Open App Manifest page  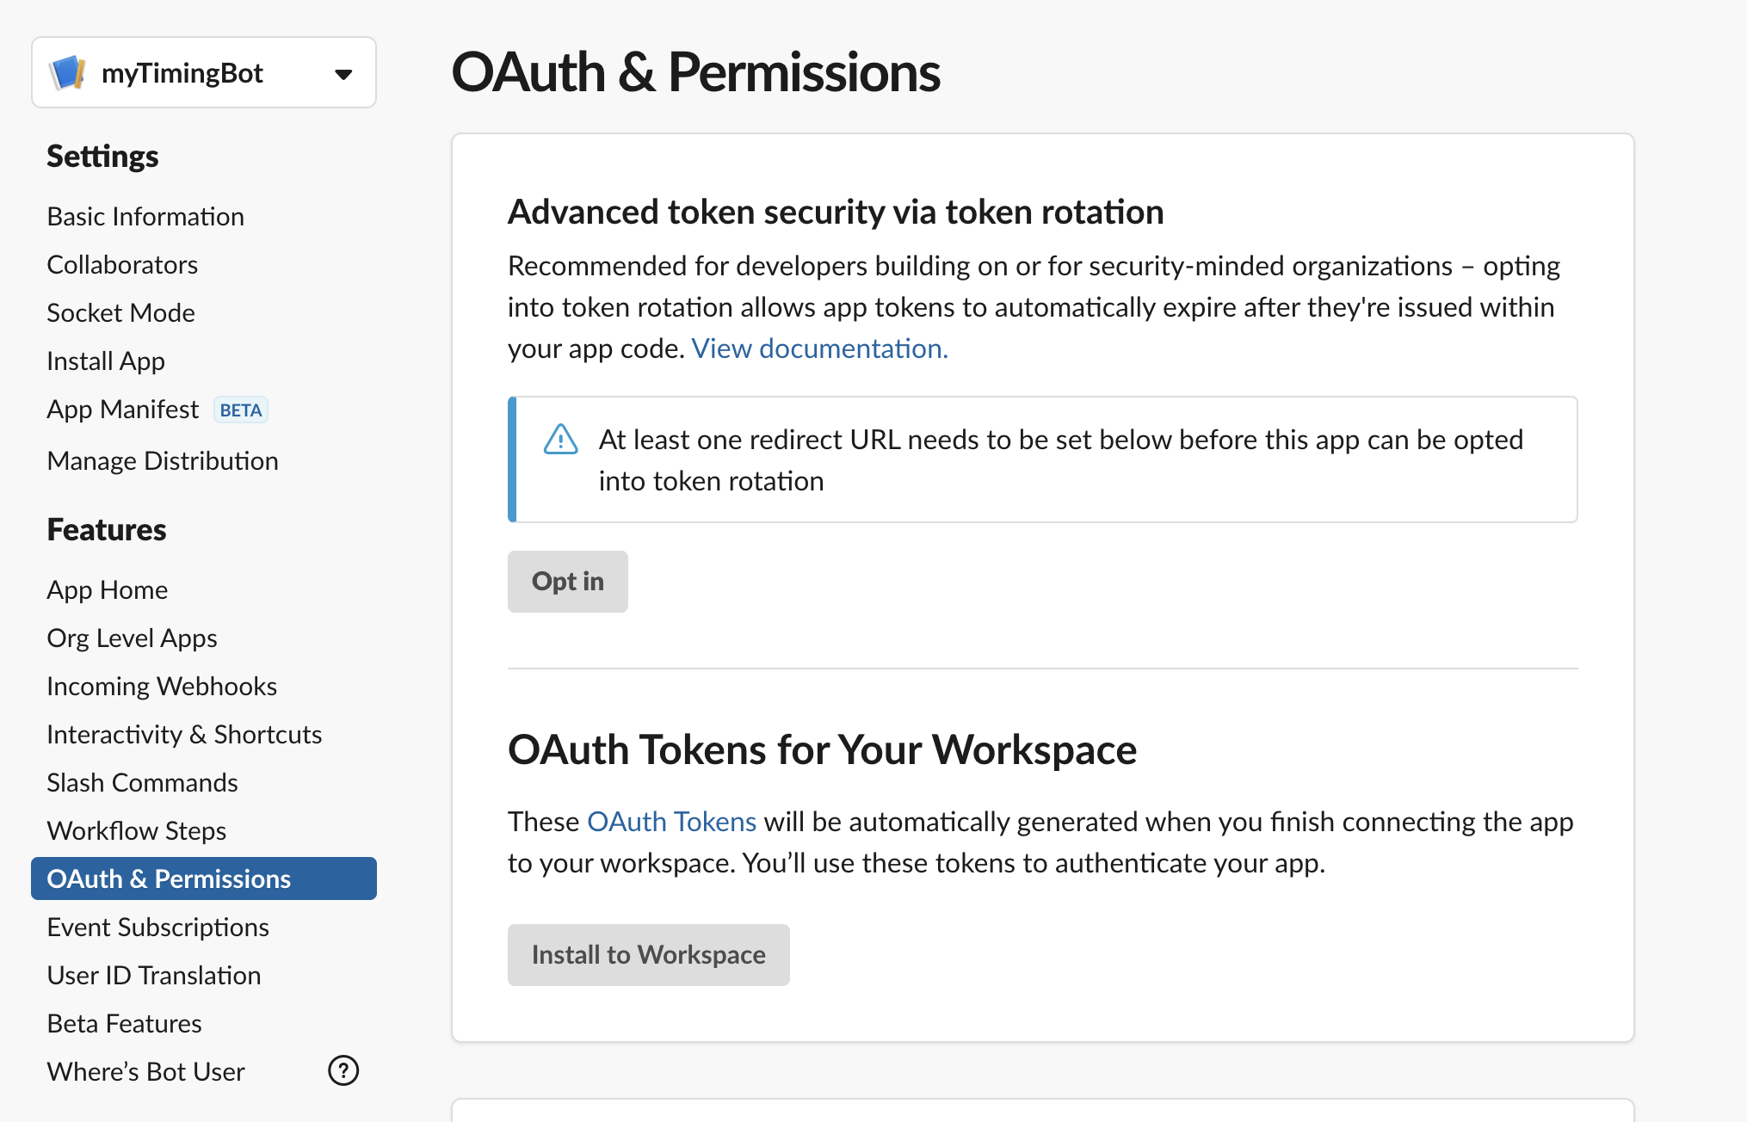[123, 410]
